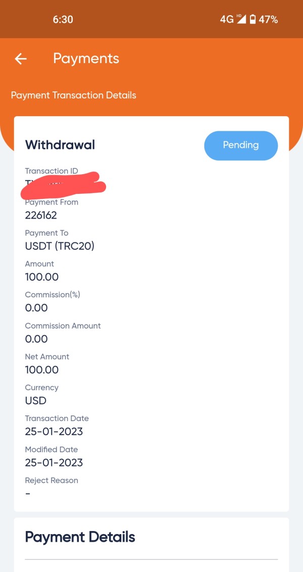Tap the USD currency value
This screenshot has width=303, height=572.
coord(36,401)
